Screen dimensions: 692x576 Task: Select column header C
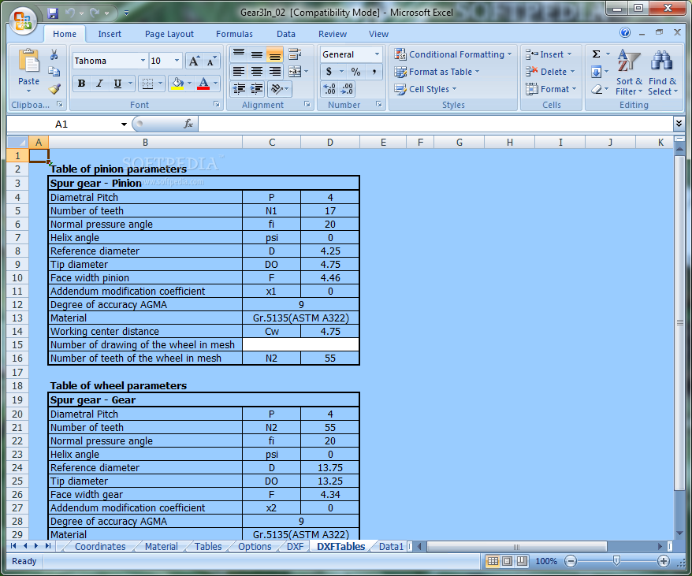click(271, 142)
